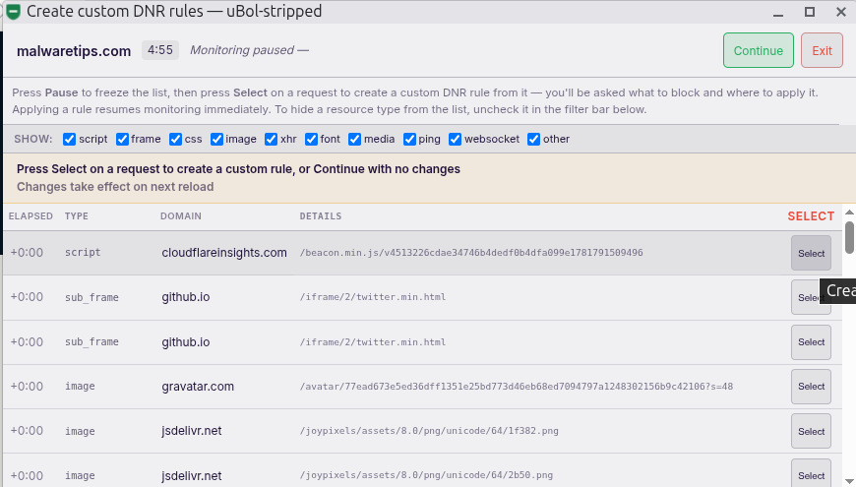This screenshot has height=487, width=856.
Task: Uncheck the other resource type checkbox
Action: coord(533,140)
